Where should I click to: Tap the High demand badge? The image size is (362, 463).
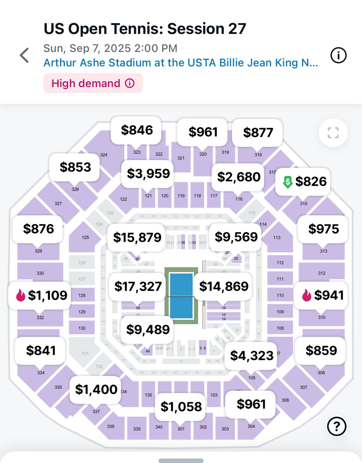[x=93, y=83]
